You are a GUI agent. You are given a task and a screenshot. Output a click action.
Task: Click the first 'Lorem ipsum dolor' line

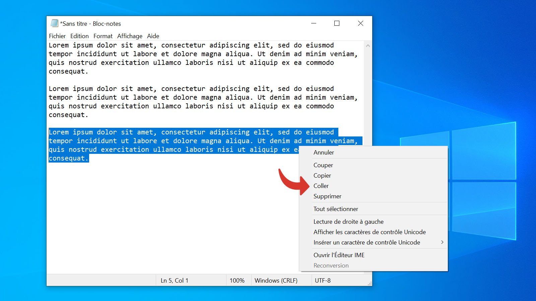point(191,45)
